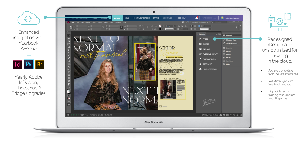Click the cloud upload icon in status bar
Screen dimensions: 306x141
point(221,115)
